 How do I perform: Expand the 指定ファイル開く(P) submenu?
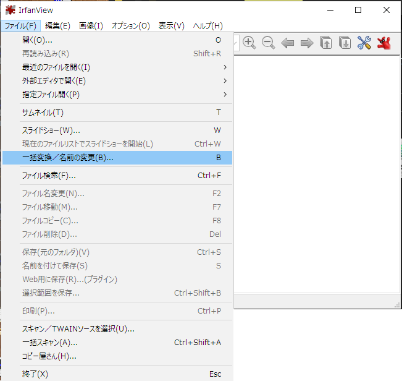117,95
